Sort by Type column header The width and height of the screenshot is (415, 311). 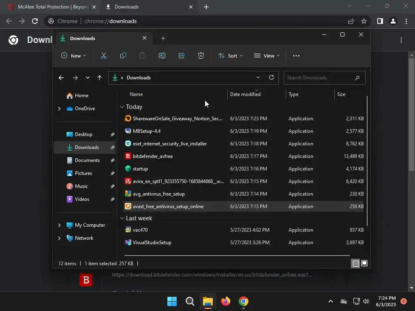(293, 94)
